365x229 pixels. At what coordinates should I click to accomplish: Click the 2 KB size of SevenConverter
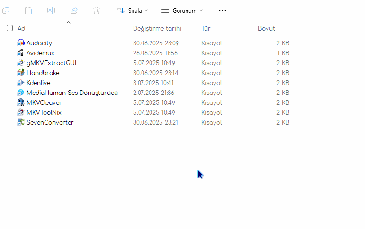point(283,122)
